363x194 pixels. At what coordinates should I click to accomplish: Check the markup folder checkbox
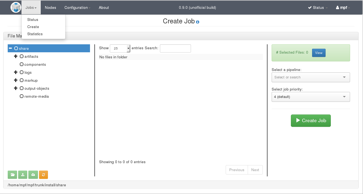click(x=22, y=80)
